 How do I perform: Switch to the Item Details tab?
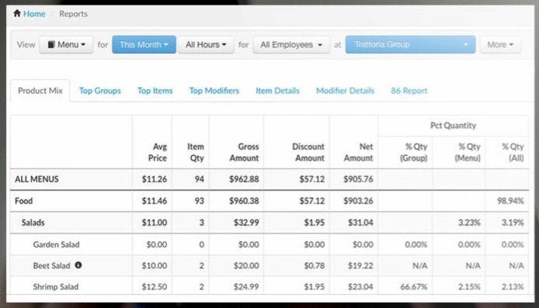pyautogui.click(x=277, y=91)
